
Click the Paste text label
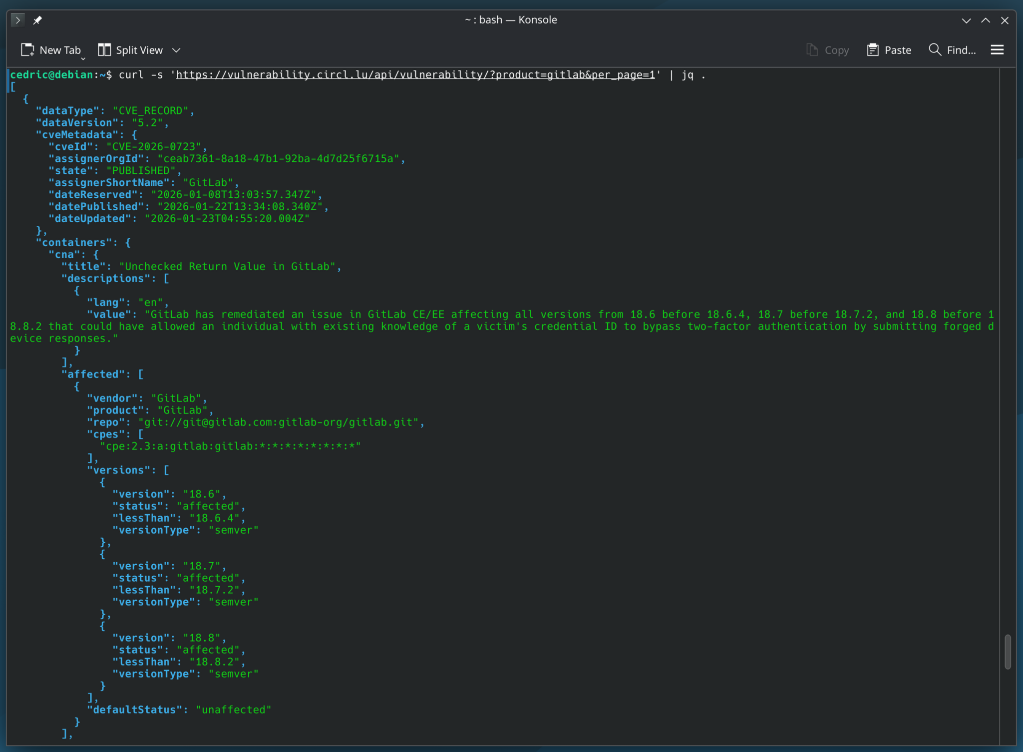pos(898,50)
